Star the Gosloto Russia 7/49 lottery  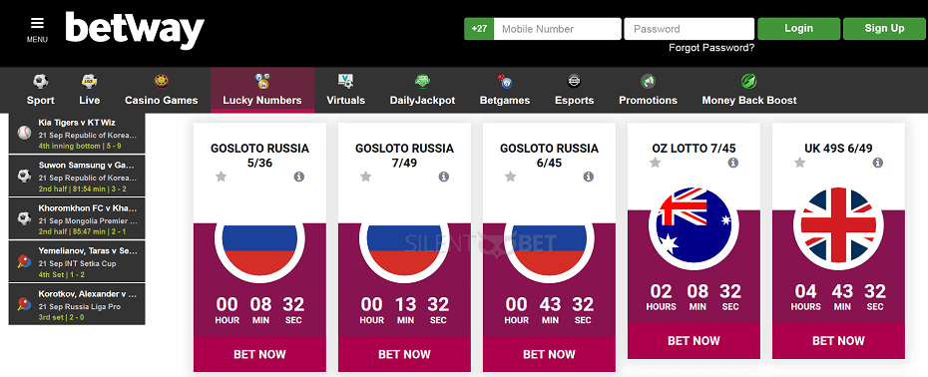366,177
